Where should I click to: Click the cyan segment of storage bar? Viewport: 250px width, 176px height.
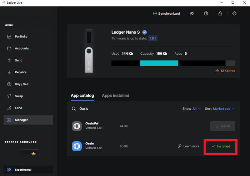159,63
